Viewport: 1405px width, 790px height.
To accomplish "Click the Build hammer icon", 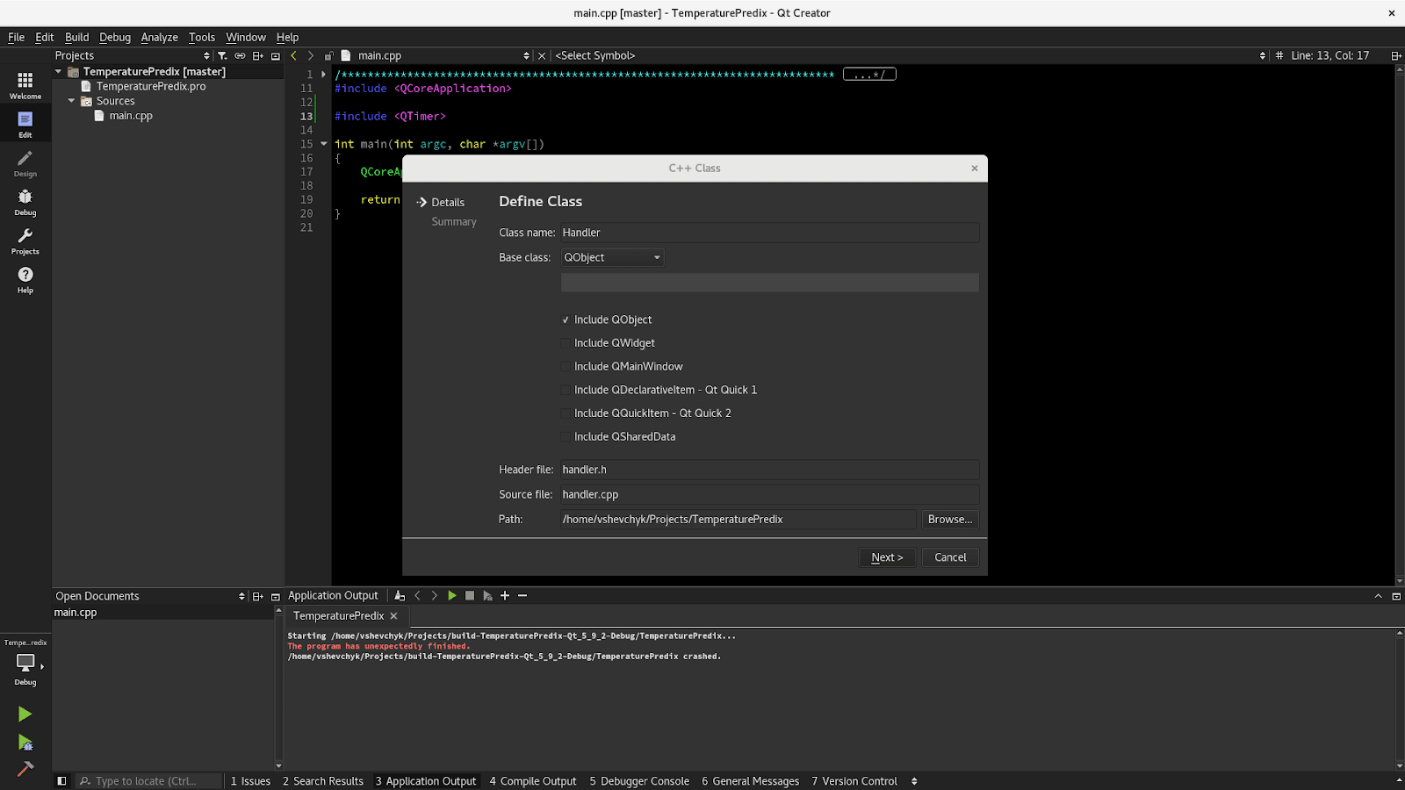I will [x=25, y=769].
